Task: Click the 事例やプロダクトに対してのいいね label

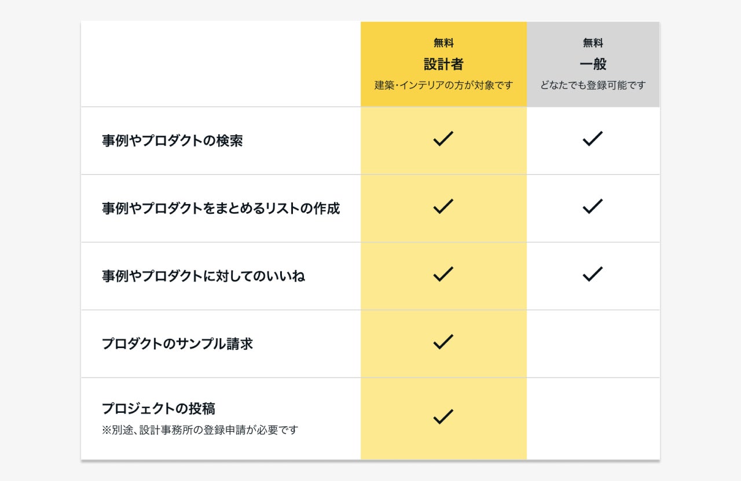Action: click(203, 276)
